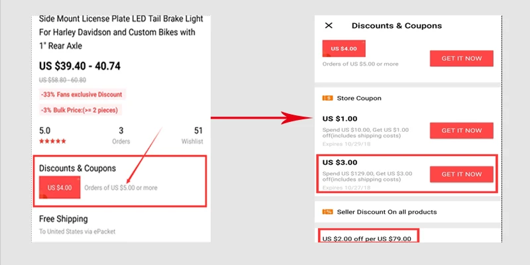Click GET IT NOW for US $1.00 coupon
The height and width of the screenshot is (265, 530).
[x=462, y=131]
